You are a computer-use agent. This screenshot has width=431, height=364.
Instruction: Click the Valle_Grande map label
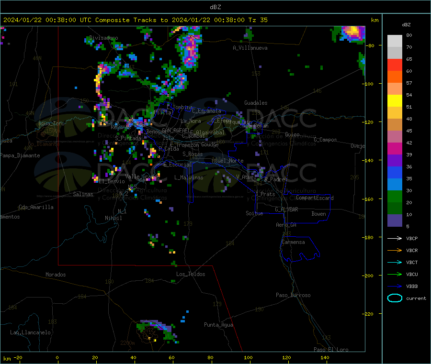point(142,176)
